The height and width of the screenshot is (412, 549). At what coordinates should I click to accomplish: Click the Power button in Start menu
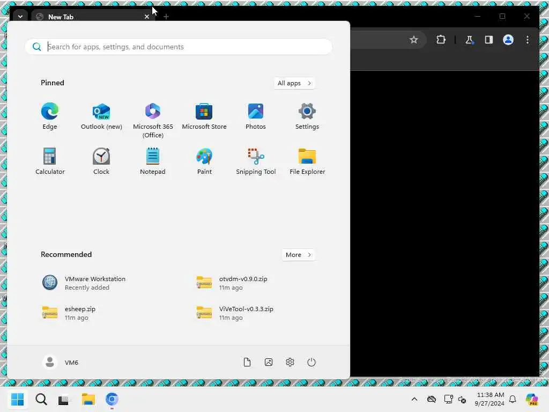tap(311, 362)
